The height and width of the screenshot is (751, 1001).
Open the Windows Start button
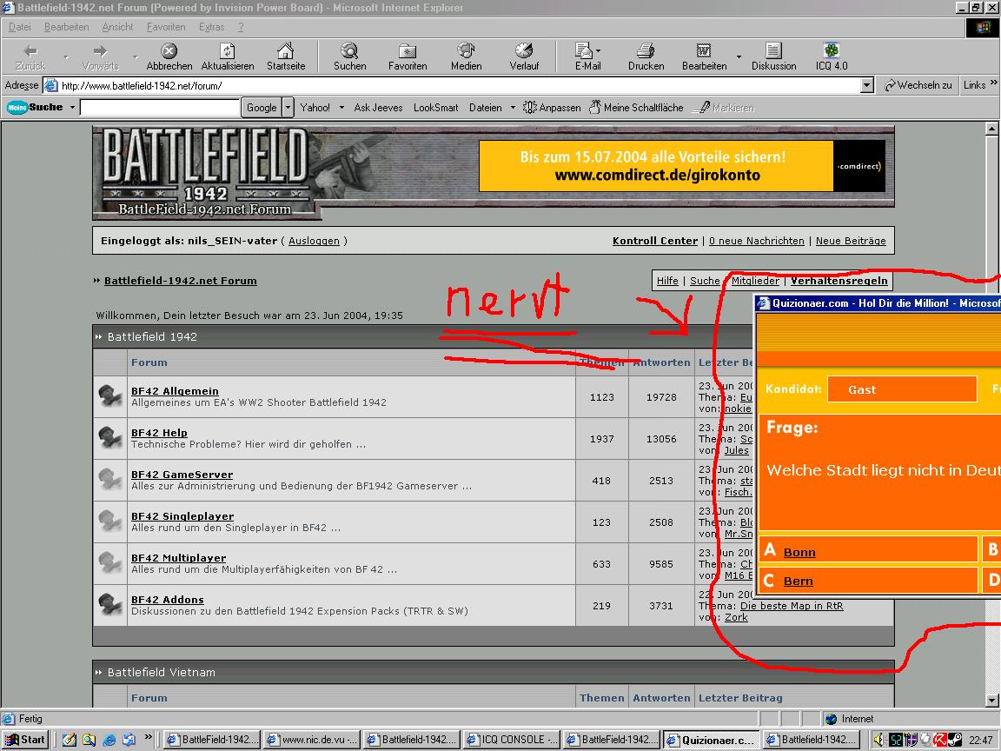coord(25,740)
